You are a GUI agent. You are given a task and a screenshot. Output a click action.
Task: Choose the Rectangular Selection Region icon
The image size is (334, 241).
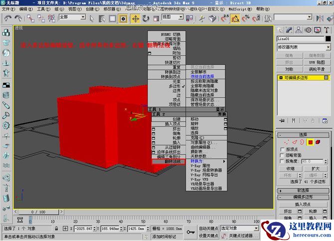(x=113, y=19)
